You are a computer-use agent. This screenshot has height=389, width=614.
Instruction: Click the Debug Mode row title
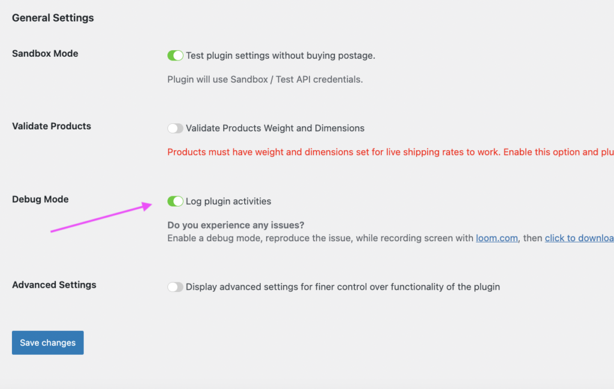point(40,199)
